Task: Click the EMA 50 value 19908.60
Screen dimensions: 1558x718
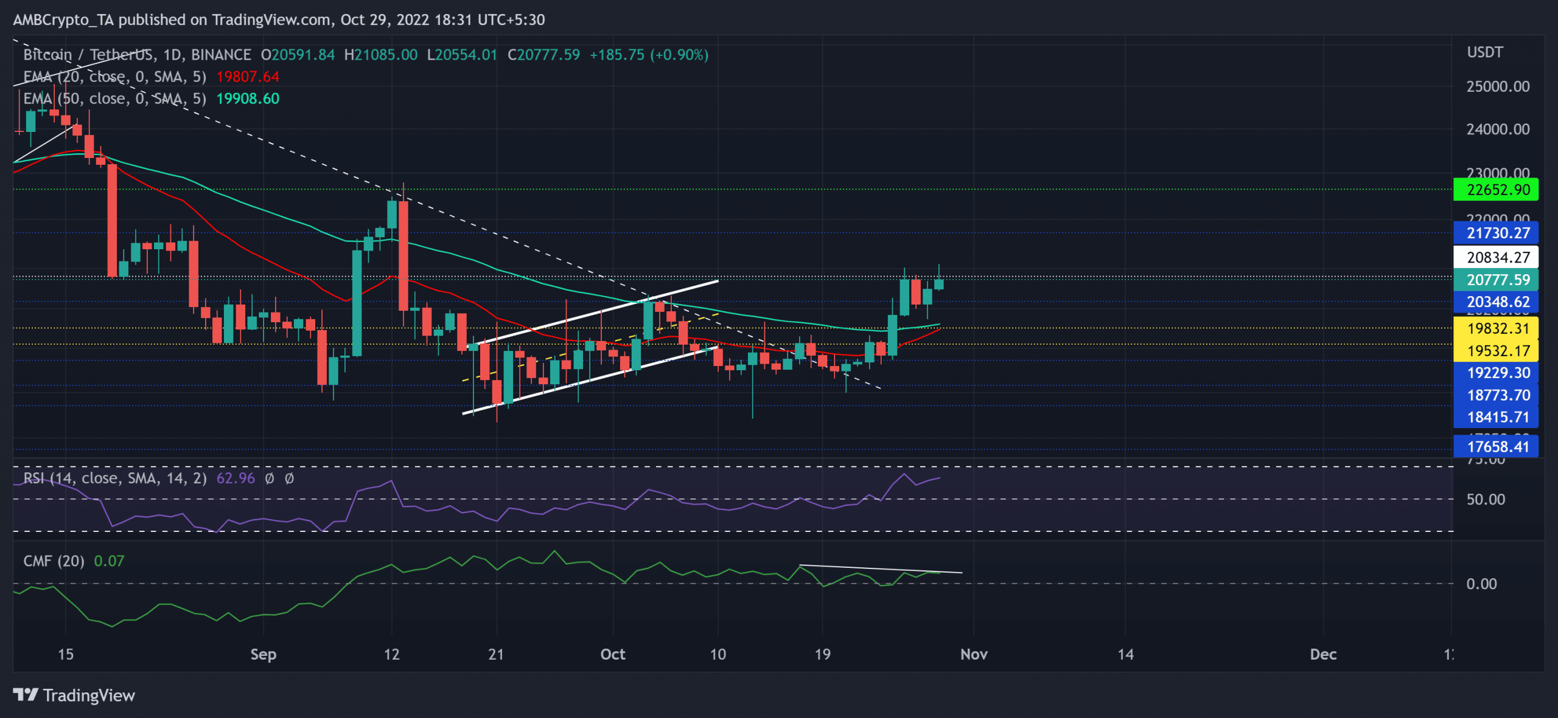Action: [x=248, y=98]
